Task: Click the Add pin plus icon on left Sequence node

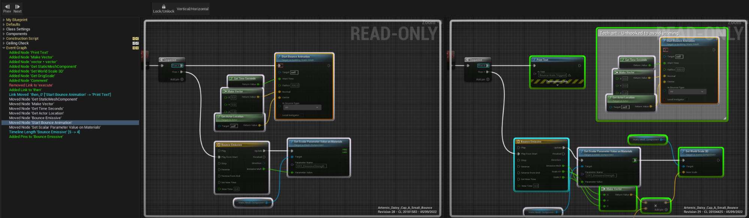Action: pos(182,80)
